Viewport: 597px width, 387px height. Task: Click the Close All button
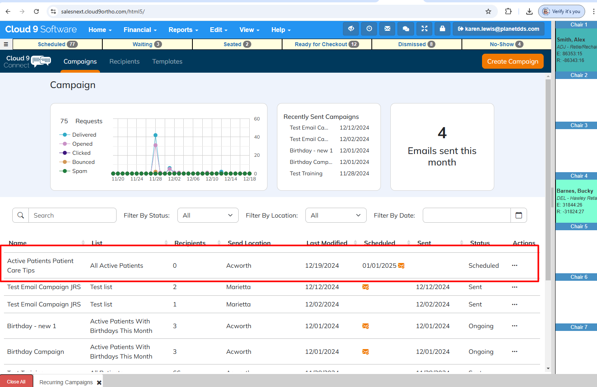(16, 381)
